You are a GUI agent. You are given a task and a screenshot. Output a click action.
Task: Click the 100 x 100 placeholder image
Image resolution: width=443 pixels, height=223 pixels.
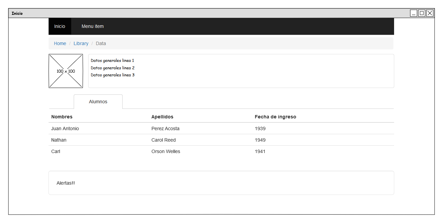pyautogui.click(x=66, y=71)
